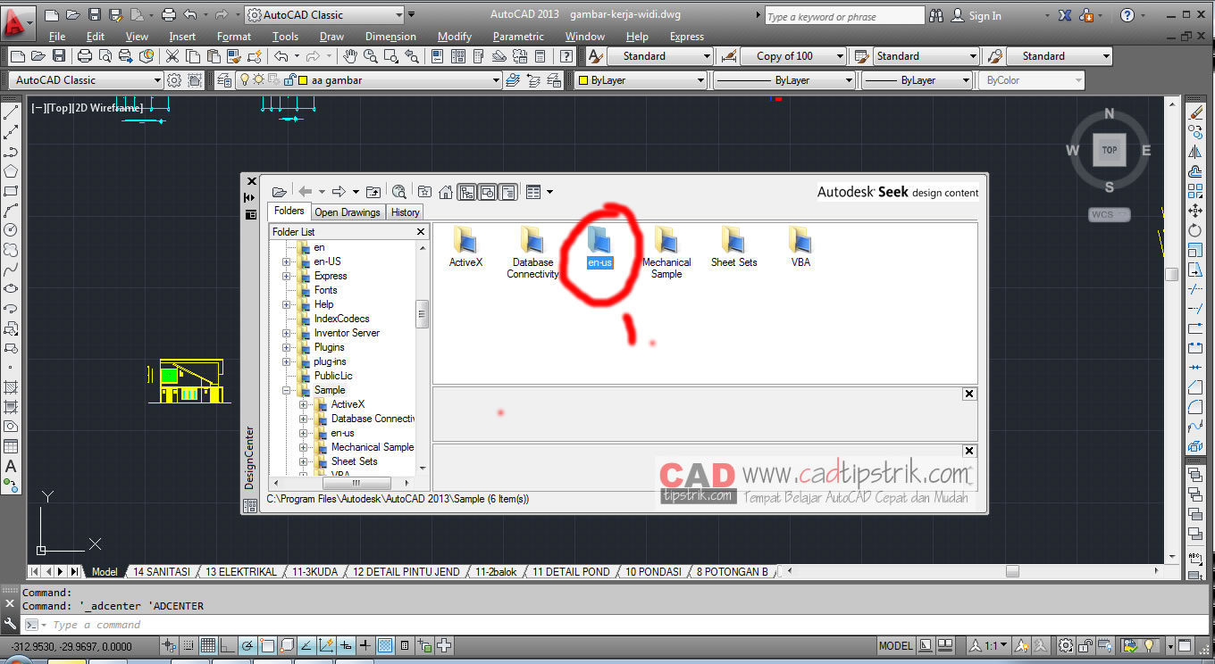Image resolution: width=1215 pixels, height=664 pixels.
Task: Toggle Show/Hide Lineweight in status bar
Action: click(x=364, y=645)
